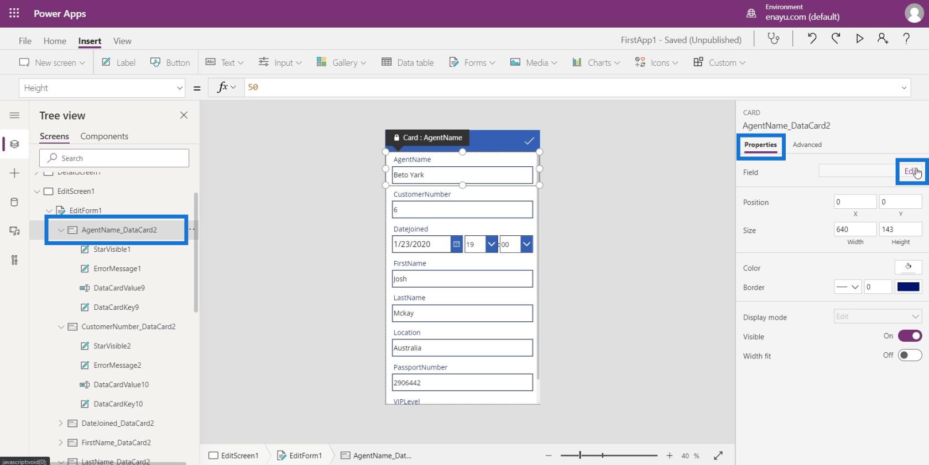This screenshot has width=929, height=465.
Task: Toggle the Width fit switch on
Action: [x=910, y=355]
